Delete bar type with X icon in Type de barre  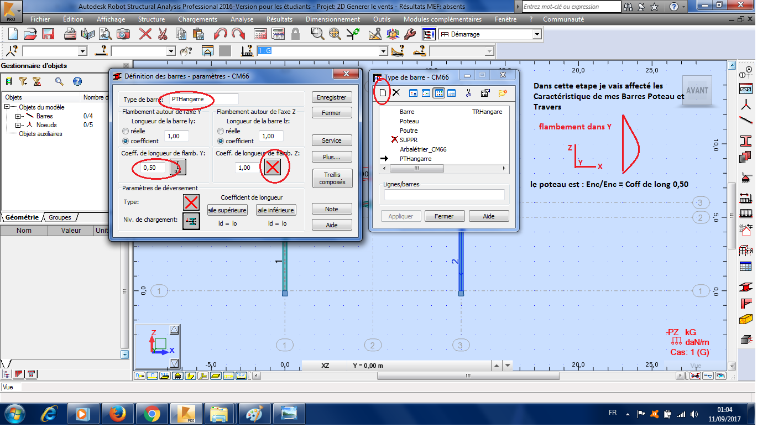click(x=396, y=92)
